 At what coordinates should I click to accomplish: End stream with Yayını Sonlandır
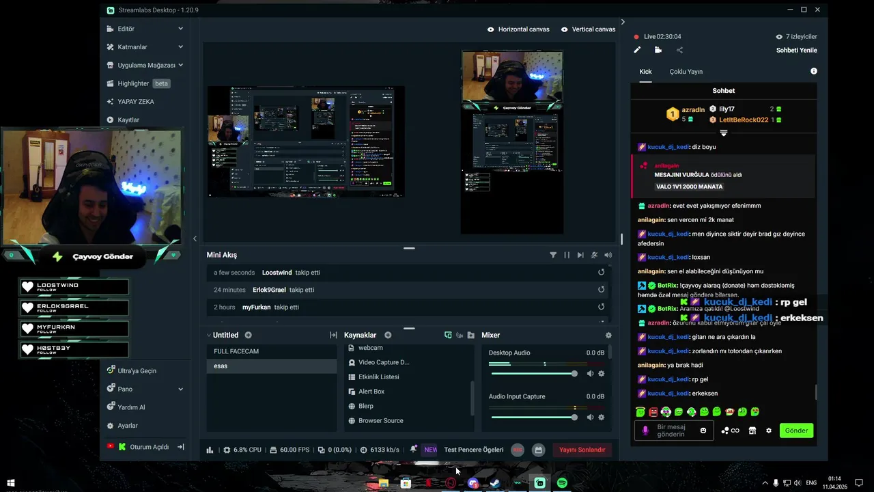(582, 450)
